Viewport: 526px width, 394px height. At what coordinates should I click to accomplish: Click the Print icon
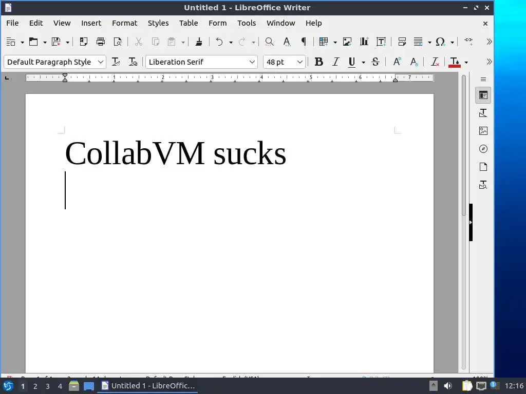(x=101, y=42)
